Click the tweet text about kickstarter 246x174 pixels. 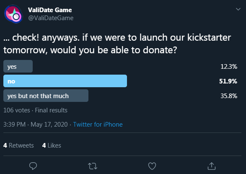[117, 44]
